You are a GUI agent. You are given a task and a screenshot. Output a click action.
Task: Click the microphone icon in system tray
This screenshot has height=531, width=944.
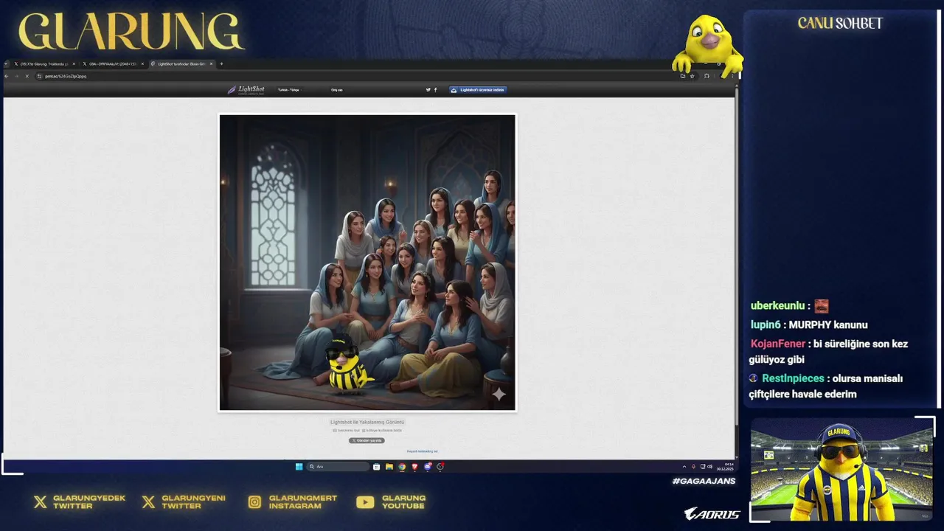(693, 467)
